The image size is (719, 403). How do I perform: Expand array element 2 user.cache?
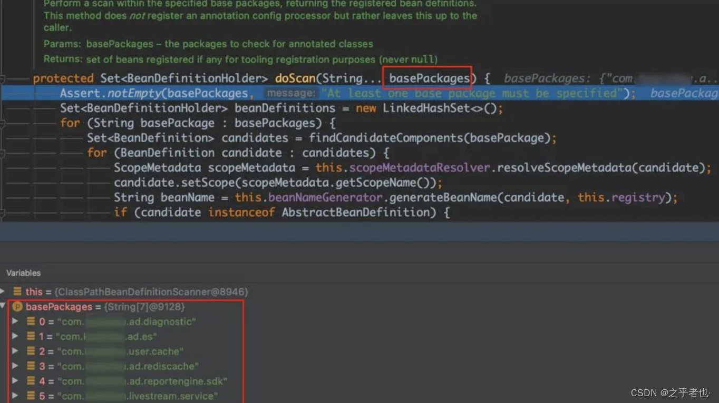tap(15, 351)
